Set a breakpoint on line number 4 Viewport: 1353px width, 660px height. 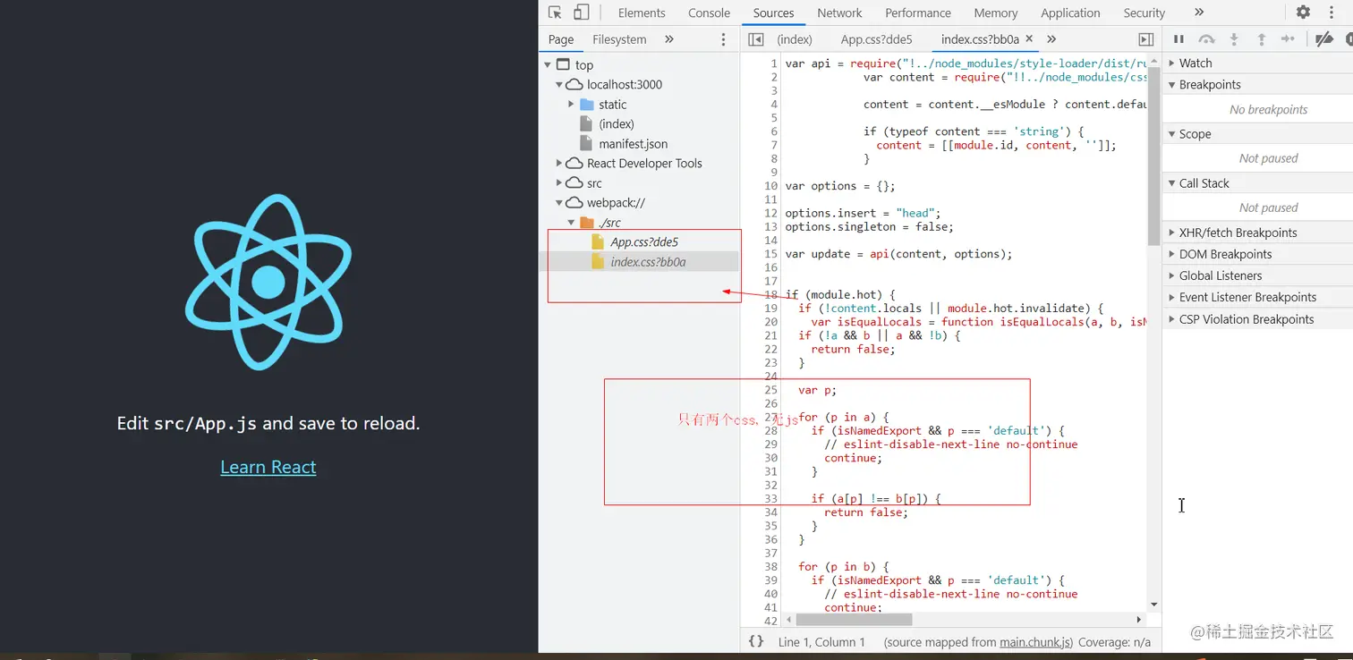(774, 105)
